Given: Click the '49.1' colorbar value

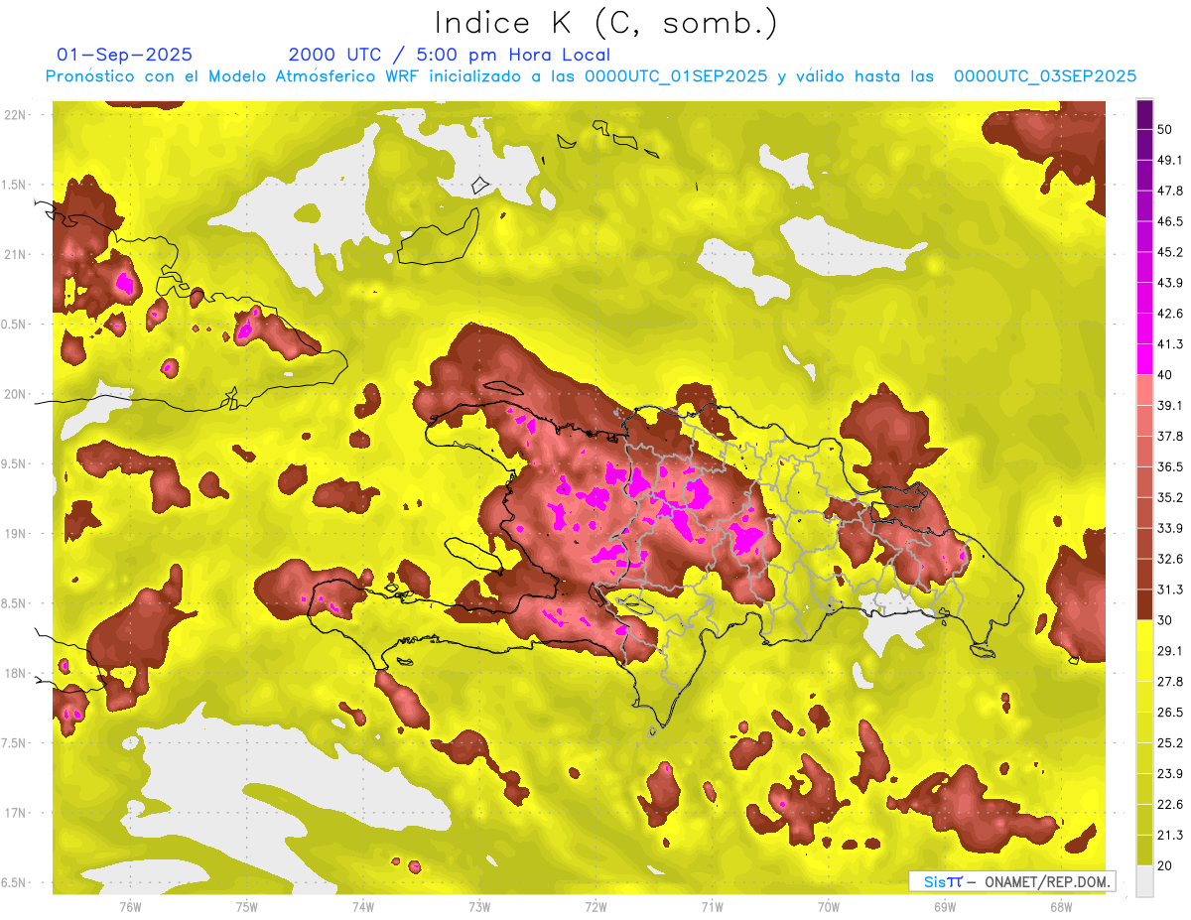Looking at the screenshot, I should [x=1170, y=160].
